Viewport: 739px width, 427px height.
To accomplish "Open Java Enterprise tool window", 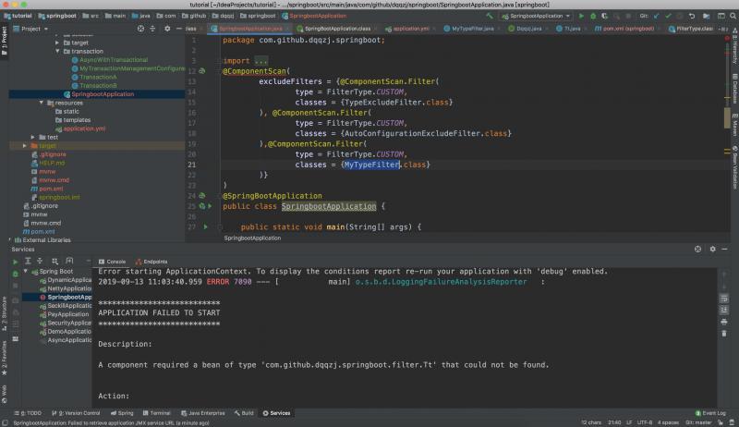I will (x=202, y=413).
